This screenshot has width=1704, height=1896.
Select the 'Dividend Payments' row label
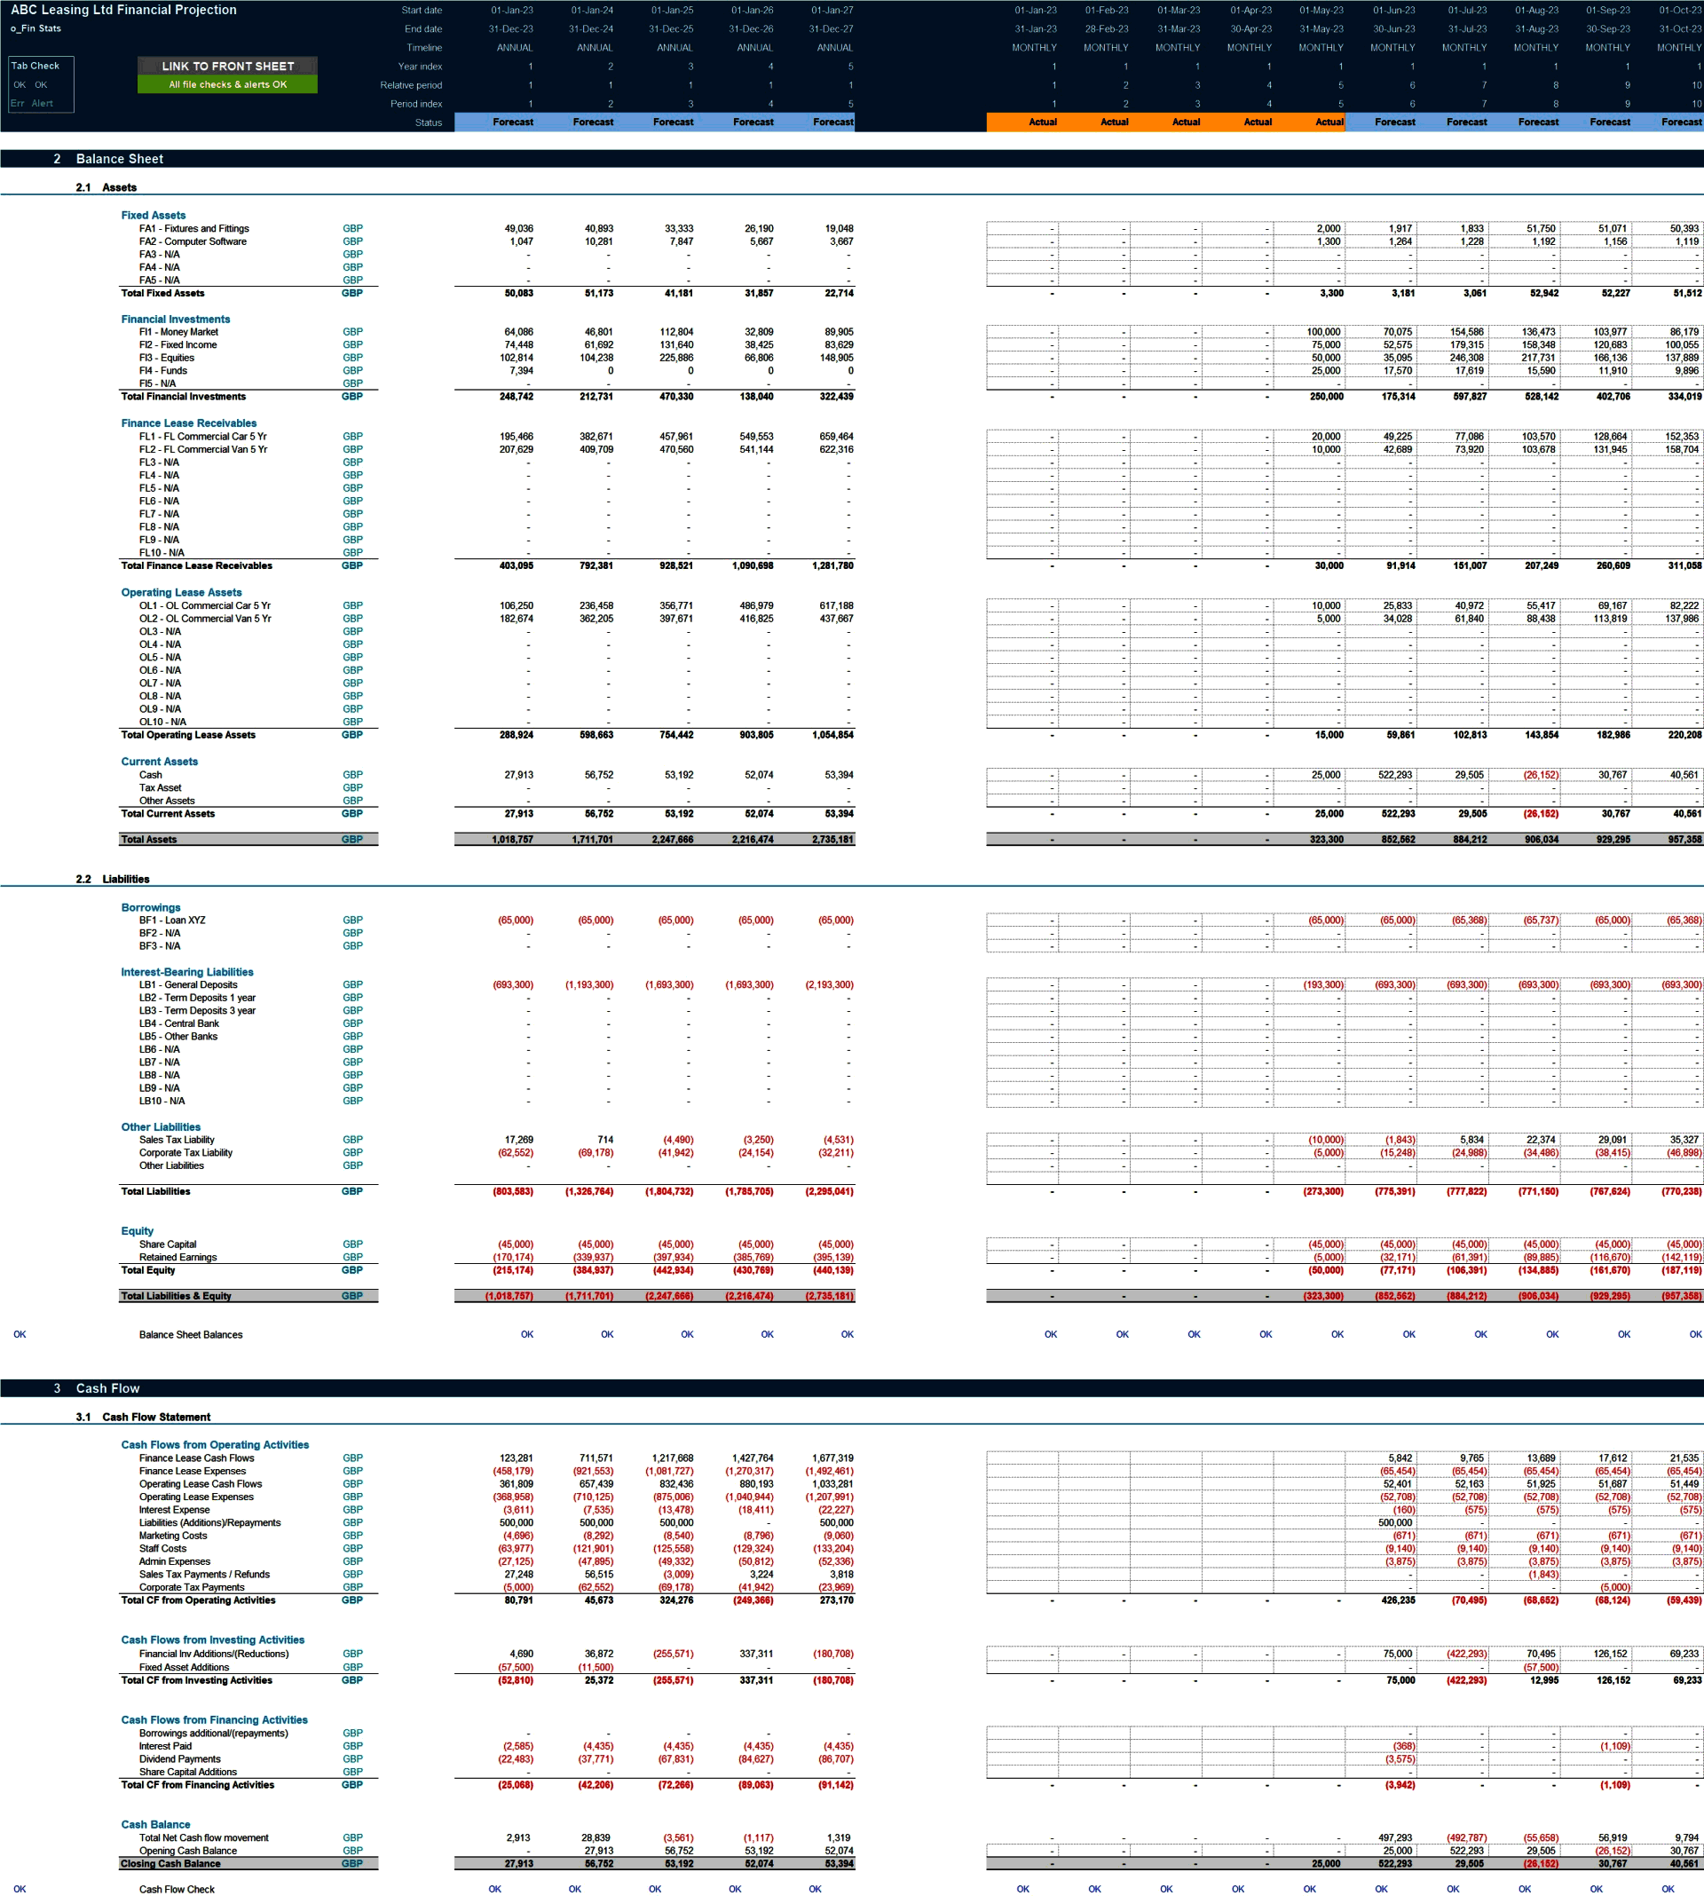(x=180, y=1759)
